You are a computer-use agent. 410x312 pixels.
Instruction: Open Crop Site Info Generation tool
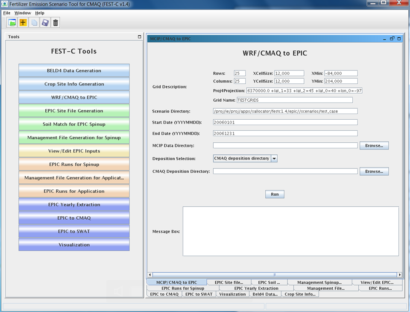(74, 84)
